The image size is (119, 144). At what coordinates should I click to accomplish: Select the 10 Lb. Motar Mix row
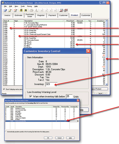54,30
